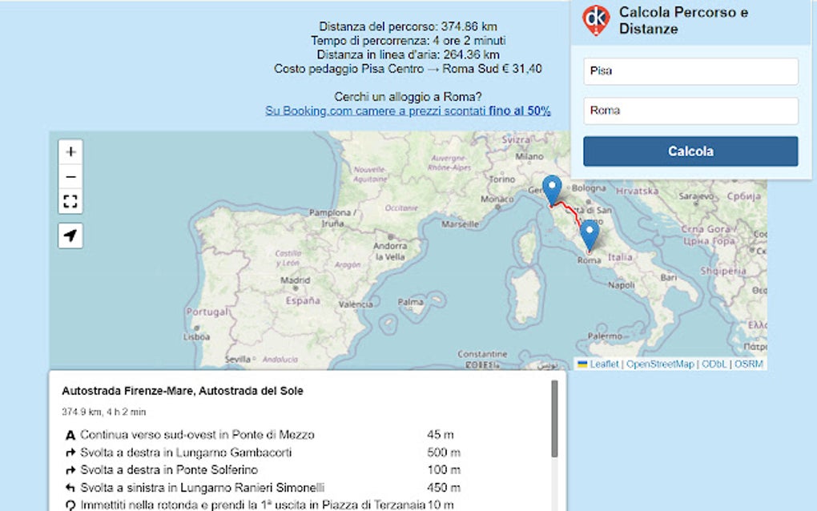Activate the locate-me arrow control
The width and height of the screenshot is (817, 511).
(70, 235)
